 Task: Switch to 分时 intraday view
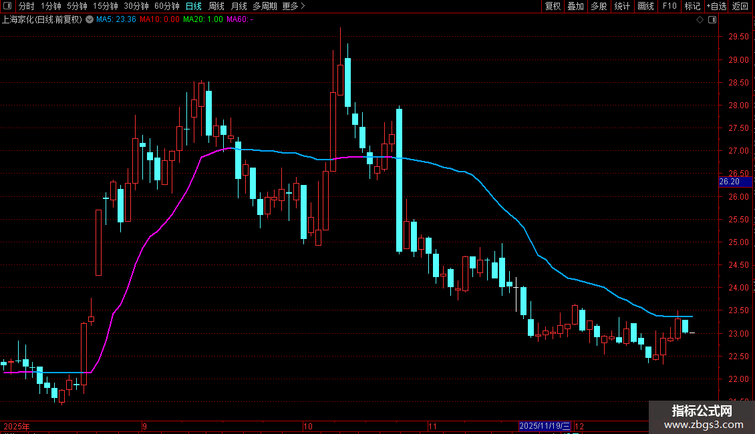(27, 6)
